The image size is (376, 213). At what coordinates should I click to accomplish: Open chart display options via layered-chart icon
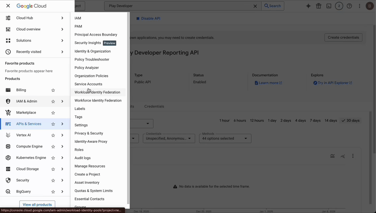(x=332, y=156)
